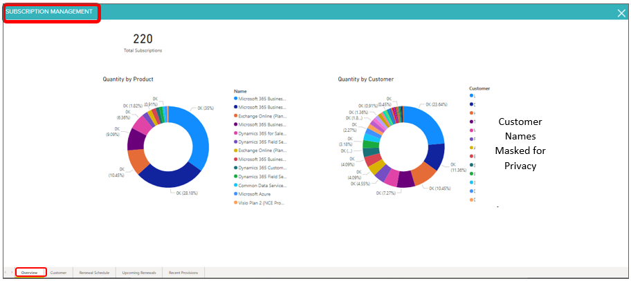Go to the Renewal Schedule tab

pos(94,273)
